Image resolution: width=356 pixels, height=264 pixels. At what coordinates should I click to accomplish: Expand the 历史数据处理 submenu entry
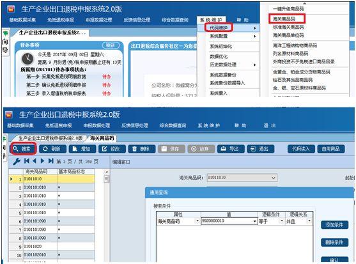(x=228, y=65)
